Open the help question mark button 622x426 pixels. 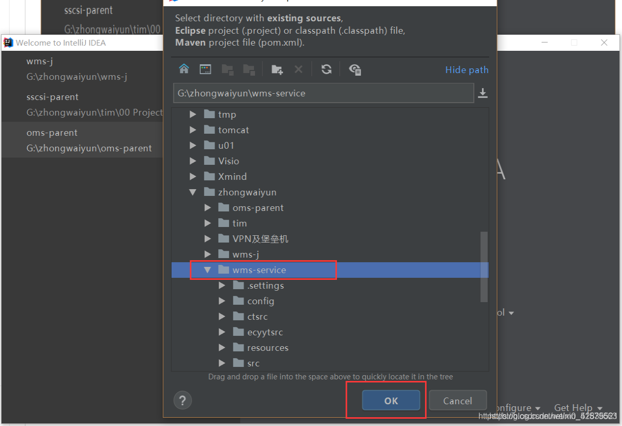point(182,400)
